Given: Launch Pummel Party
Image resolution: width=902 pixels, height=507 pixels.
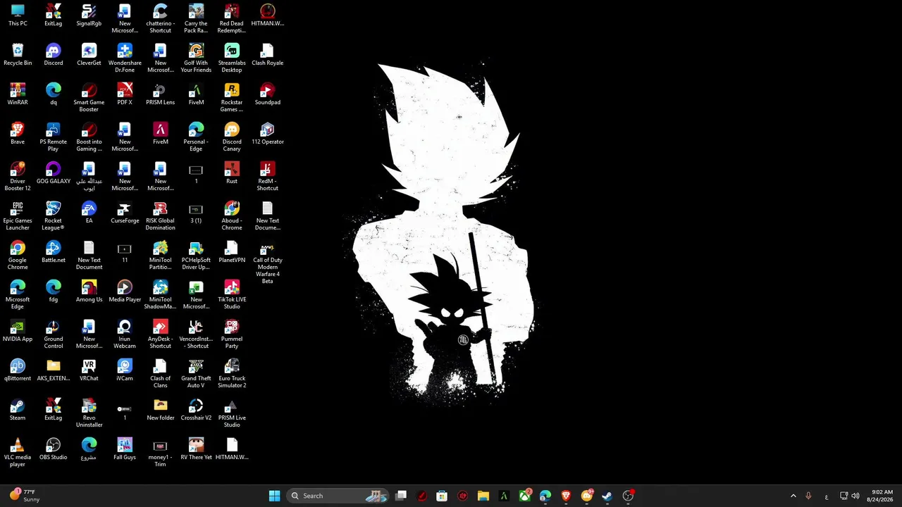Looking at the screenshot, I should coord(232,334).
